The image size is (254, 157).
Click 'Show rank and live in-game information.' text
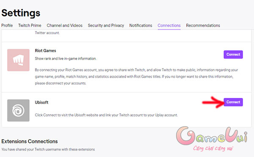(66, 59)
